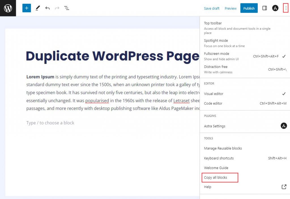Select Copy all blocks
This screenshot has height=199, width=290.
pos(215,177)
